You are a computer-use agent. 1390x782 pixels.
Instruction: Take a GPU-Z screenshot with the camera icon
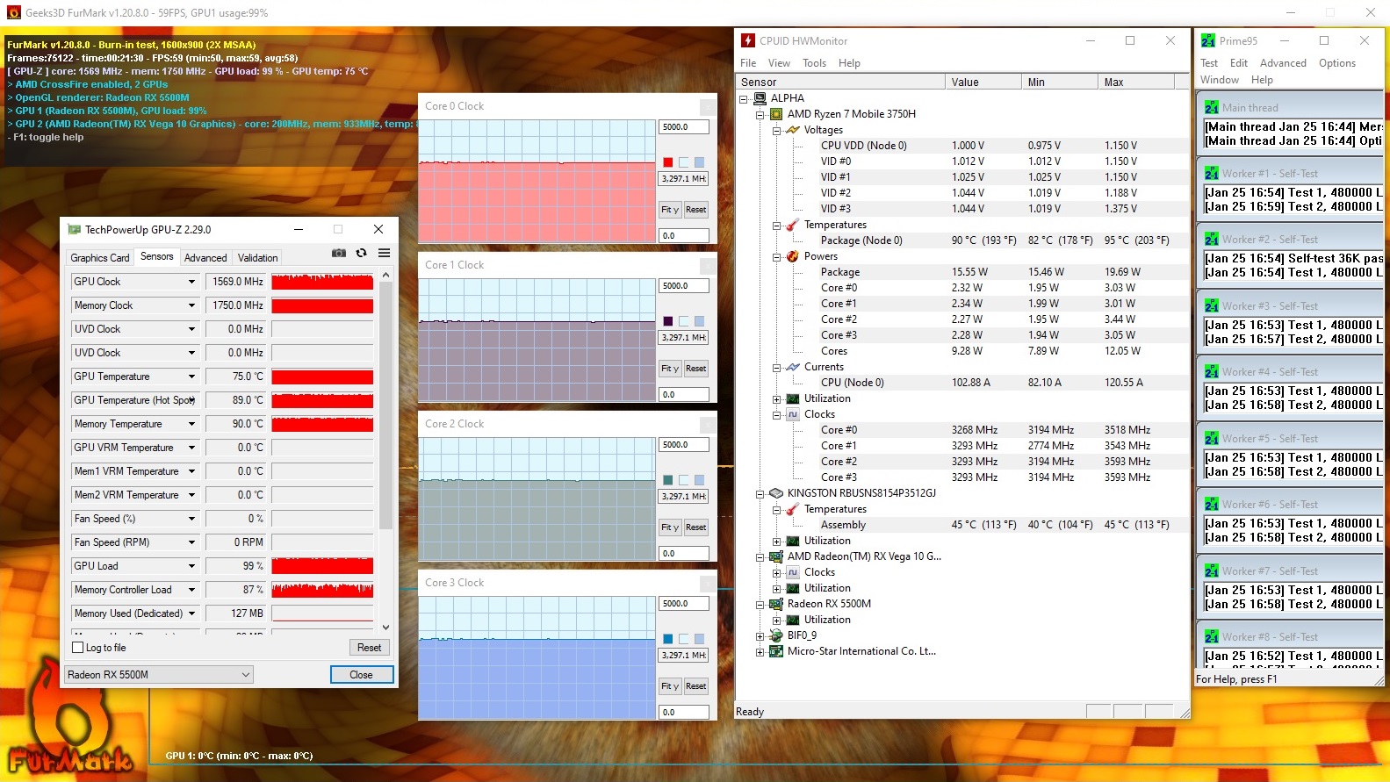(338, 253)
